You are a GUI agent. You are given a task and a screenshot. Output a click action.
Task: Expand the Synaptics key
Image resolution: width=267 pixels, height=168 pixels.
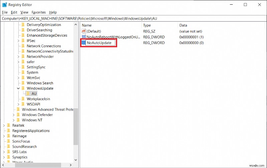4,157
